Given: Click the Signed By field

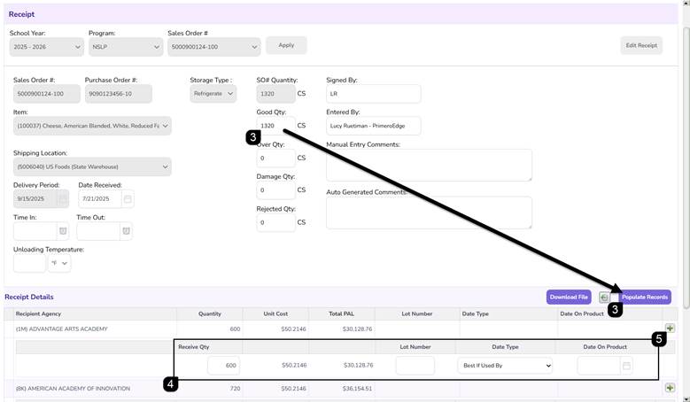Looking at the screenshot, I should coord(373,94).
